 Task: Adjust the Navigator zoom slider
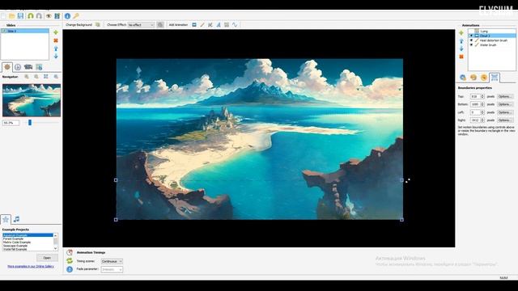click(x=30, y=122)
